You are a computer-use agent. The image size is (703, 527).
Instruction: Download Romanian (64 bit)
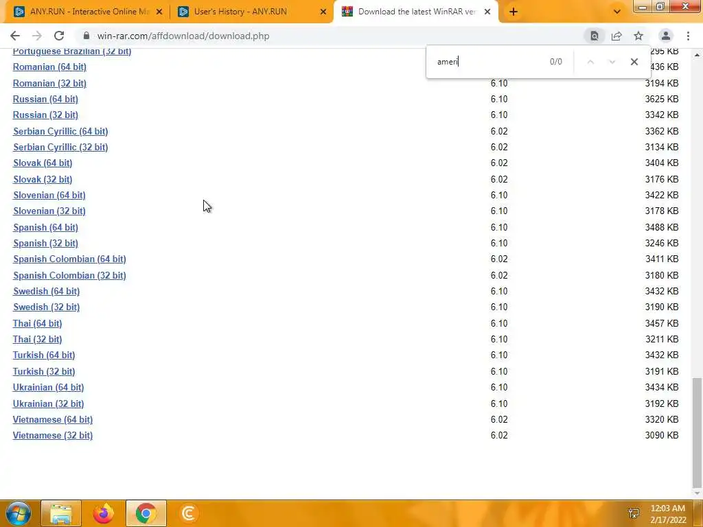pyautogui.click(x=49, y=67)
